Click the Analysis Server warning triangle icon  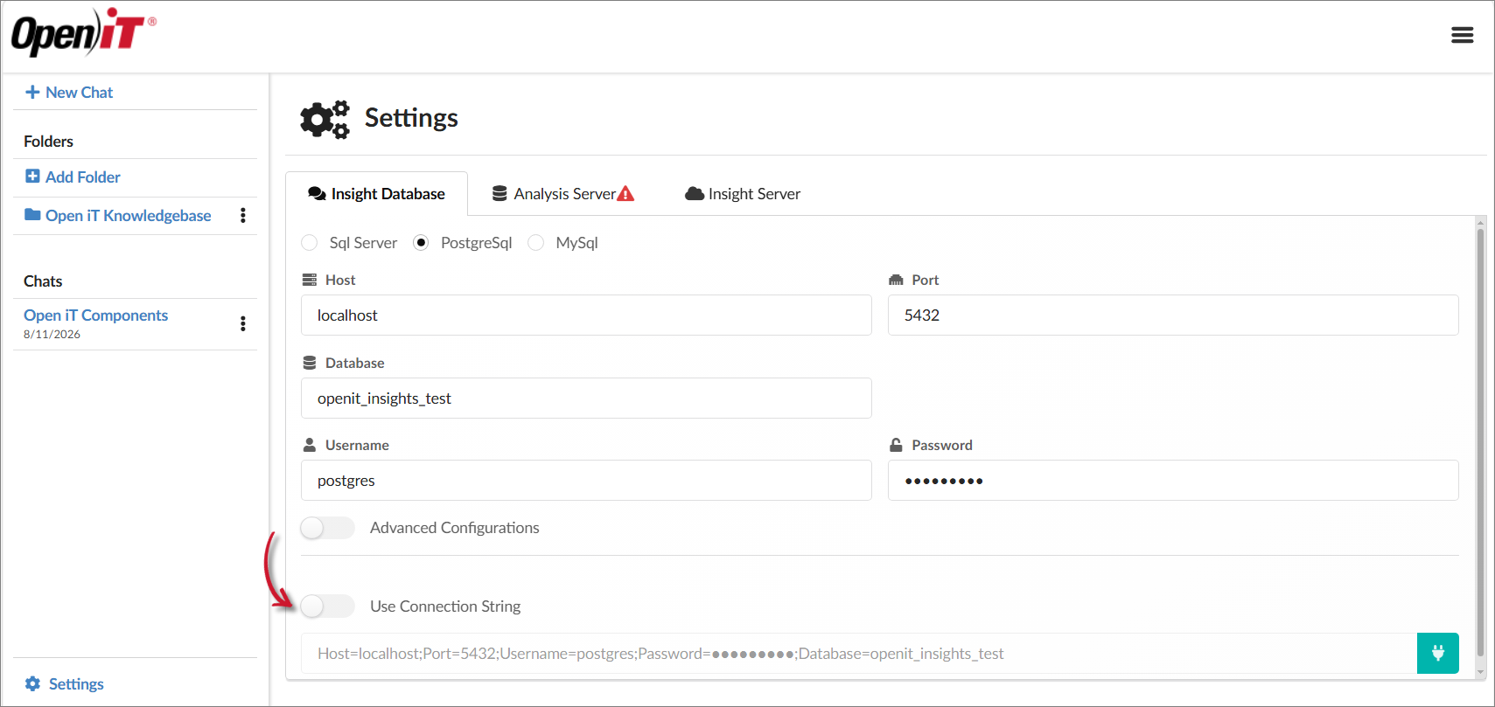coord(625,193)
